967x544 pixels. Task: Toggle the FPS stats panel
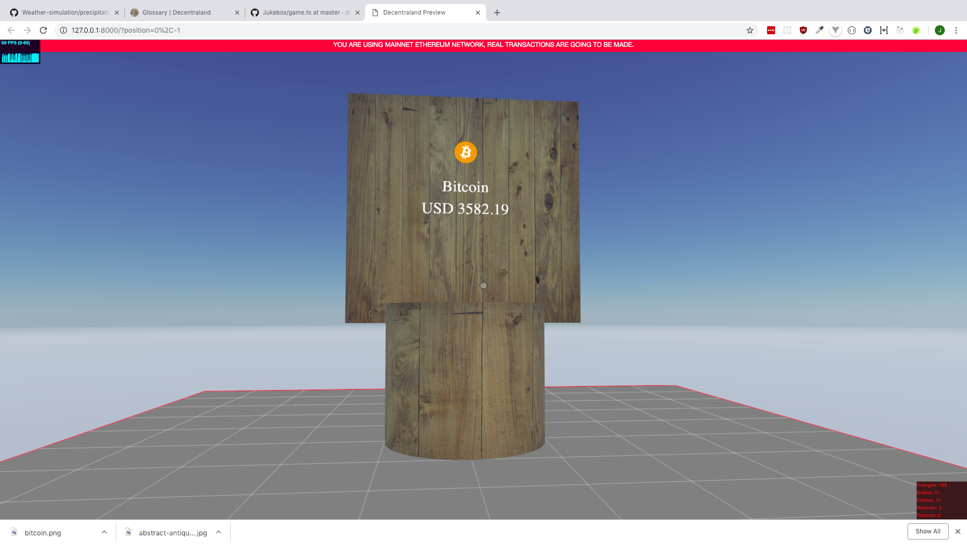coord(20,52)
